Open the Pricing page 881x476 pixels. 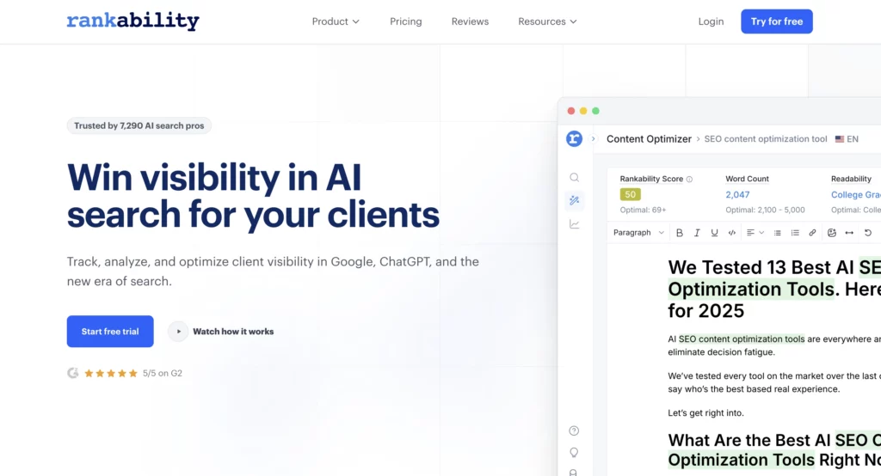[405, 21]
